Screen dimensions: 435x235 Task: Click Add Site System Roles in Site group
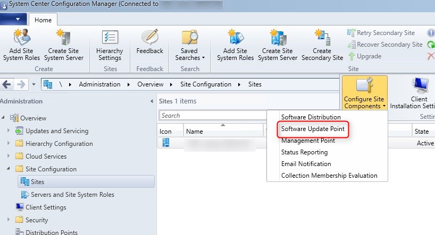point(235,45)
